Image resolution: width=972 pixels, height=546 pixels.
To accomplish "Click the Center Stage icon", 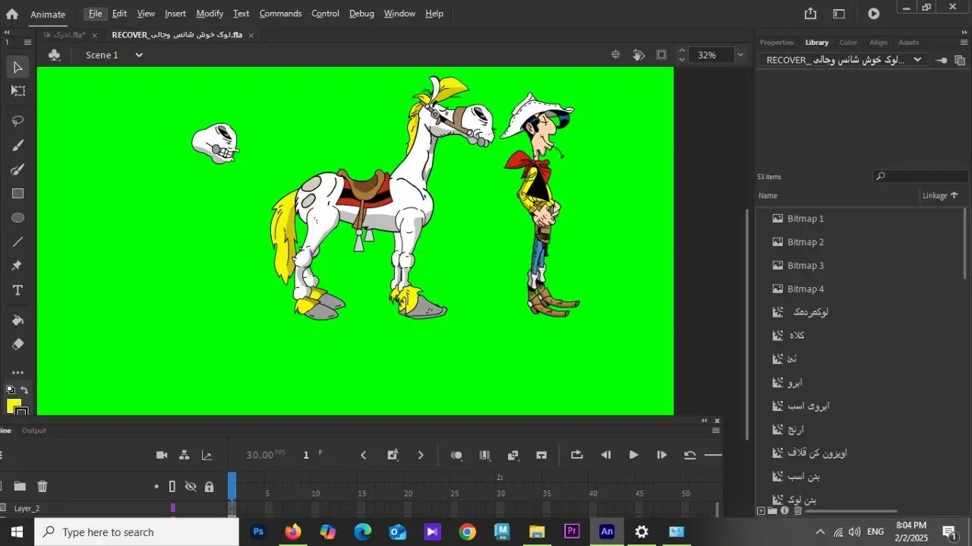I will click(x=616, y=55).
